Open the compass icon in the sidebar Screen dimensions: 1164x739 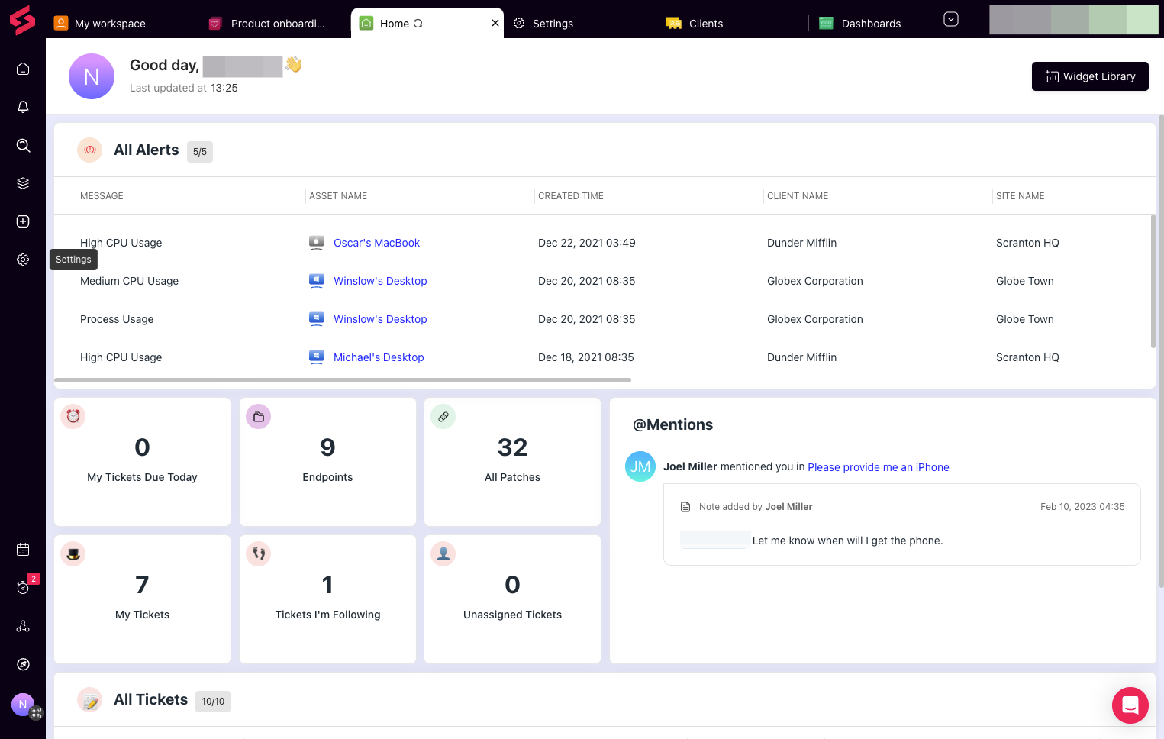click(23, 664)
